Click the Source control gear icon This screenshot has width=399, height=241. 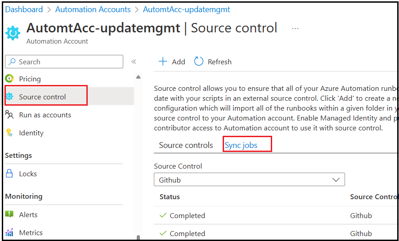[9, 97]
